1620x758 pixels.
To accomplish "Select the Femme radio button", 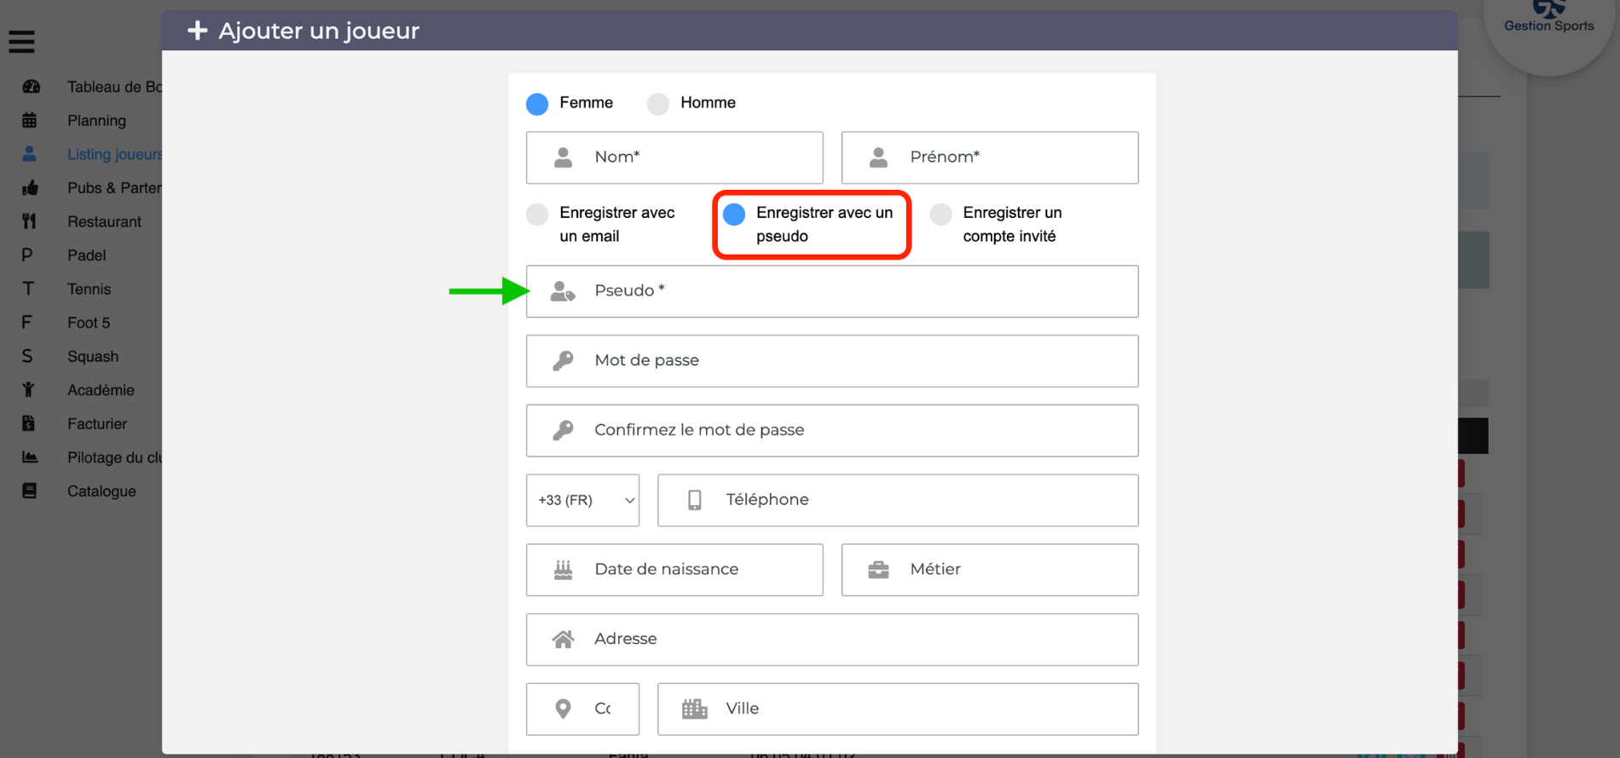I will pyautogui.click(x=537, y=104).
